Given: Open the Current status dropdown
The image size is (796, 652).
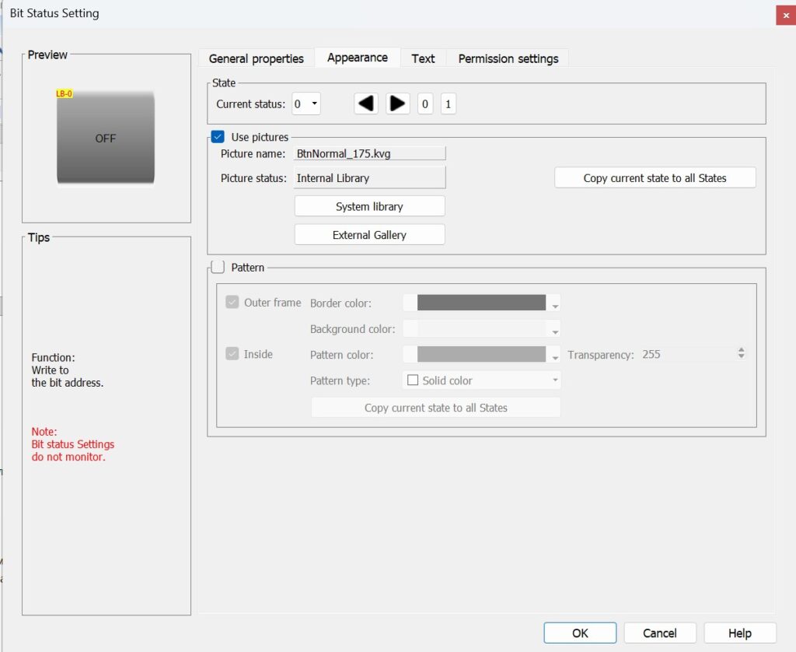Looking at the screenshot, I should click(306, 103).
